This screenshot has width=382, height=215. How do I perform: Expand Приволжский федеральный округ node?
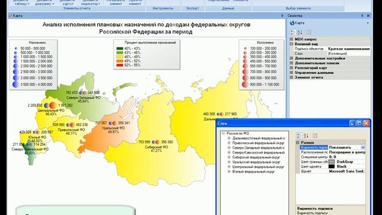click(x=229, y=143)
